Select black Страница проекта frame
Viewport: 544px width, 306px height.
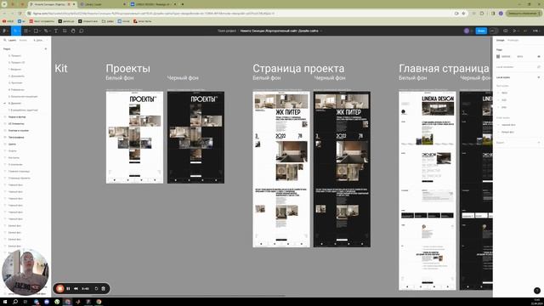click(x=342, y=169)
